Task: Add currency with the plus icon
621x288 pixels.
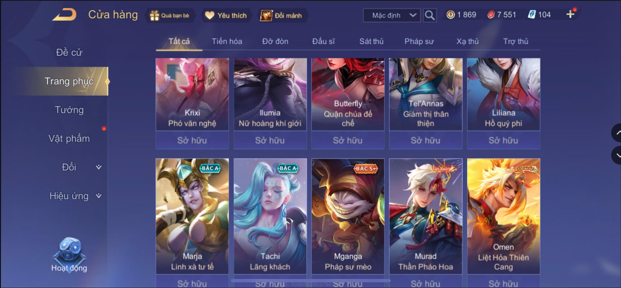Action: (570, 14)
